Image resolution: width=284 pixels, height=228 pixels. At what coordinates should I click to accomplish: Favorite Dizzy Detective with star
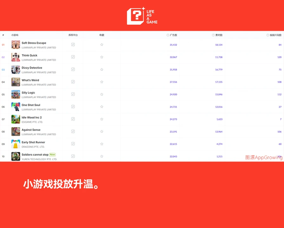coord(102,69)
